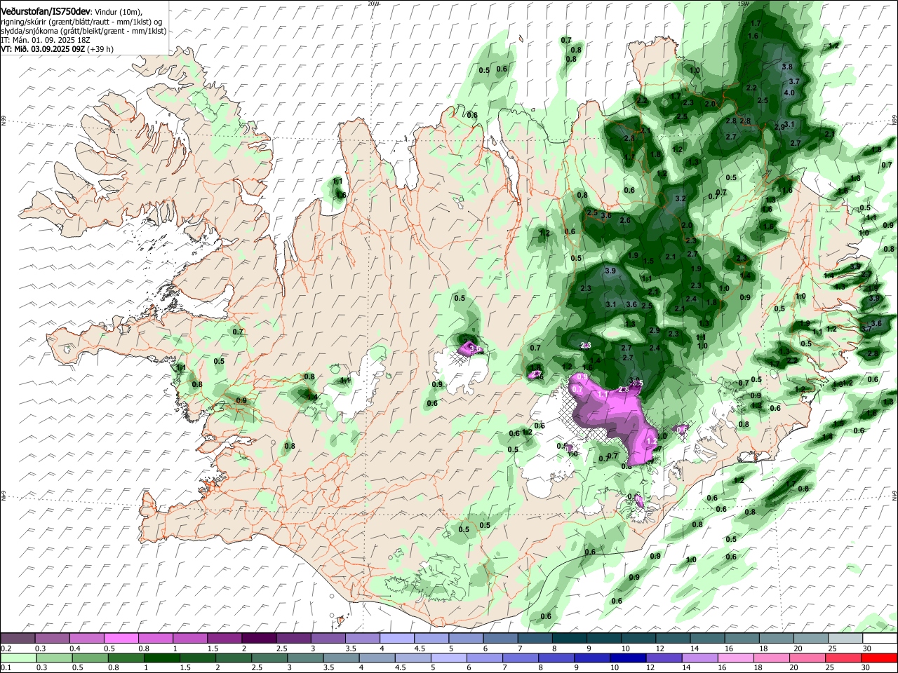The image size is (898, 673).
Task: Pick lower legend swatch starting at 3
Action: click(x=305, y=658)
